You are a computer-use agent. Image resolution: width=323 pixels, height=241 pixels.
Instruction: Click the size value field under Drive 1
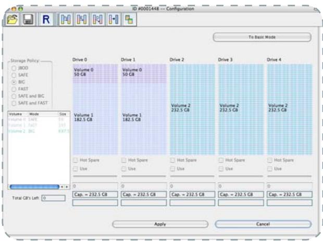pyautogui.click(x=144, y=186)
